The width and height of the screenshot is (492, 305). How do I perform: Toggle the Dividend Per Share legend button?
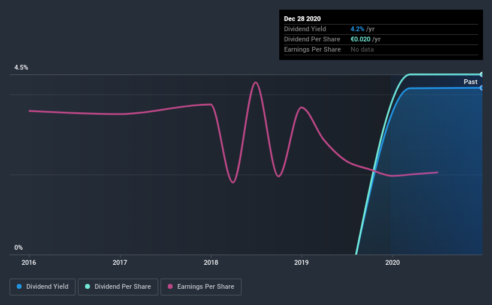pos(118,287)
